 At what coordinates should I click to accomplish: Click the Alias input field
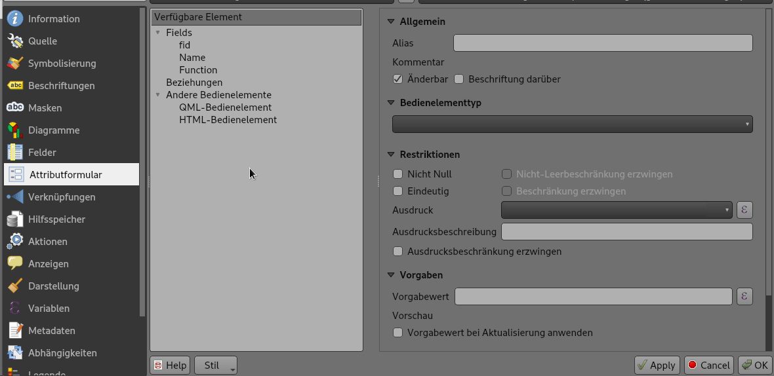coord(602,43)
